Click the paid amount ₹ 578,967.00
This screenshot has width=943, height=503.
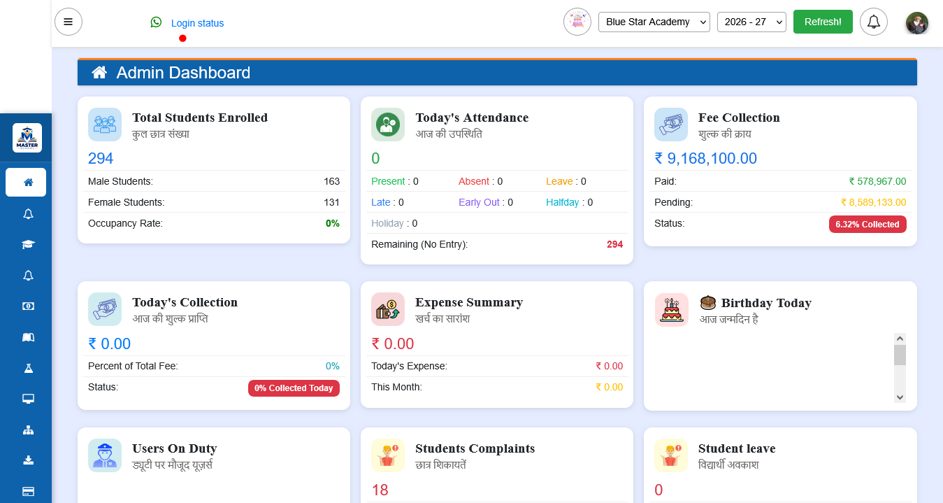pyautogui.click(x=877, y=181)
